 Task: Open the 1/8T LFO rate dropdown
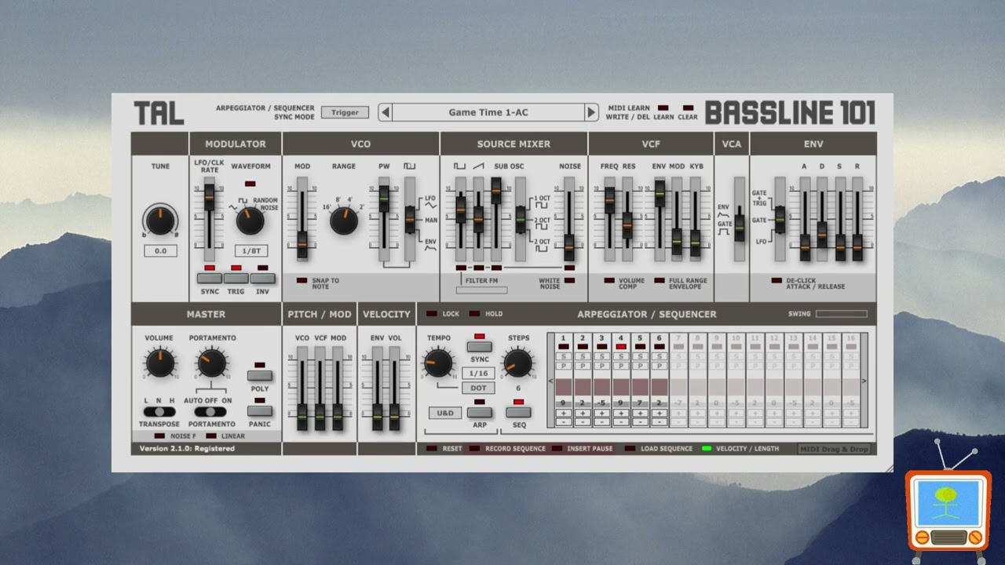pyautogui.click(x=252, y=251)
